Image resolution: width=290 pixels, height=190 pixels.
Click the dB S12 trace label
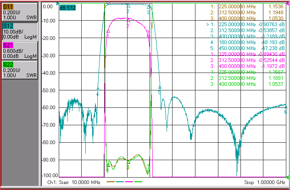pos(67,8)
